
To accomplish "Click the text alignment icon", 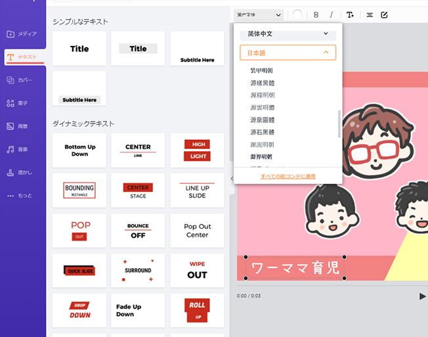I will pyautogui.click(x=370, y=14).
